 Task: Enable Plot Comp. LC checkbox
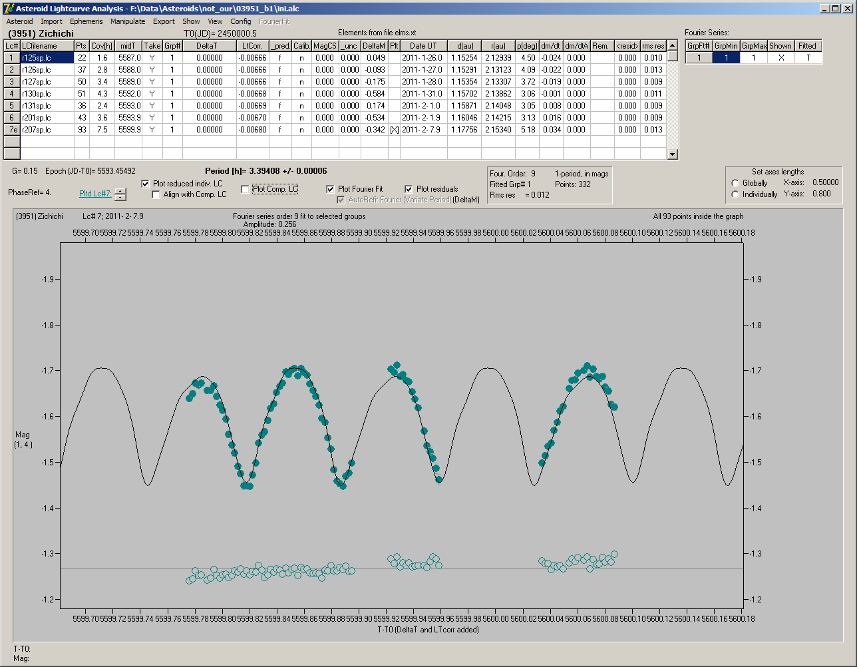pos(245,189)
